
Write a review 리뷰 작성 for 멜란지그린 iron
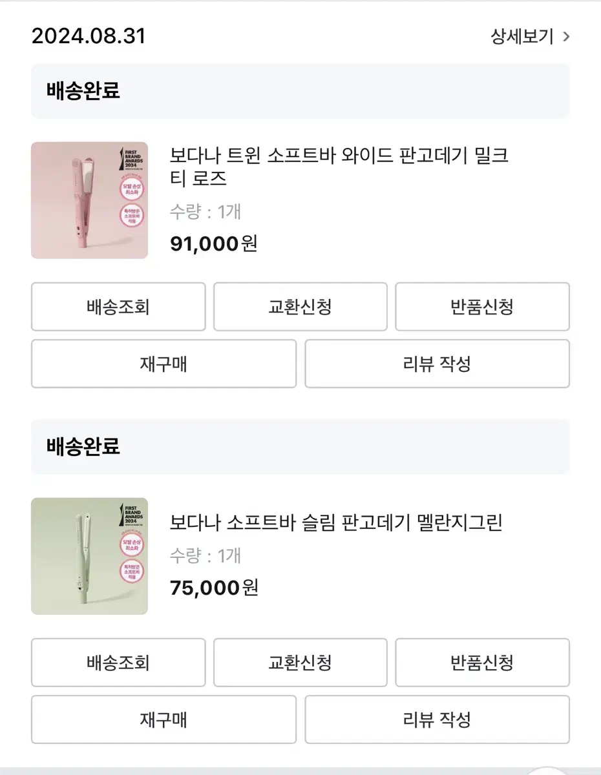438,719
